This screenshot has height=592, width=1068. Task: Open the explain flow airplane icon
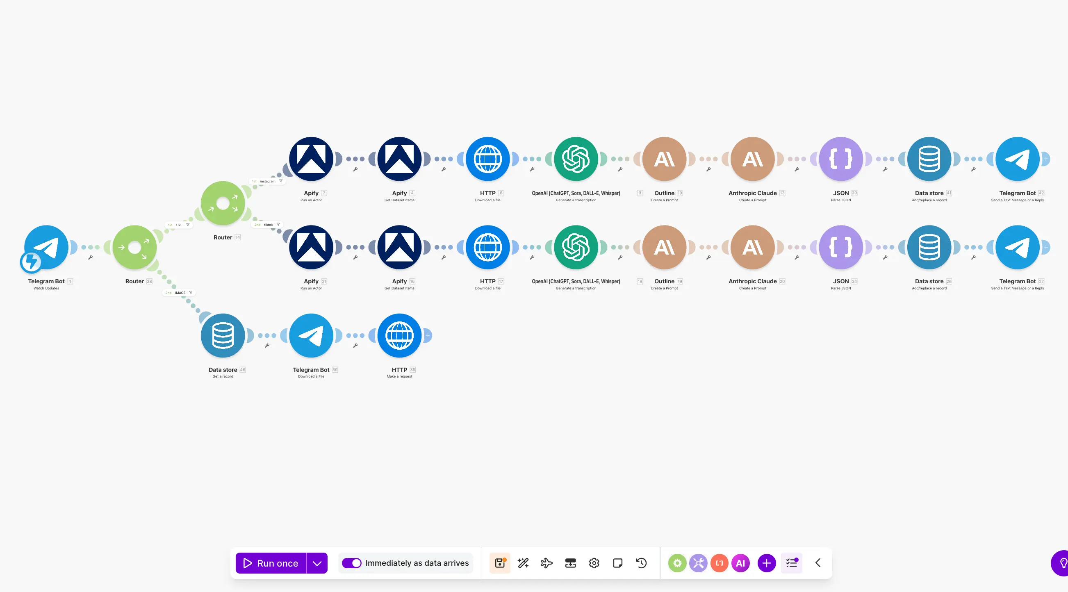click(547, 563)
